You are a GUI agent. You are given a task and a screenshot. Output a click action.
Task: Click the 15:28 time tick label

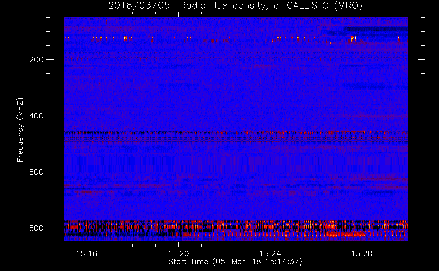click(362, 254)
